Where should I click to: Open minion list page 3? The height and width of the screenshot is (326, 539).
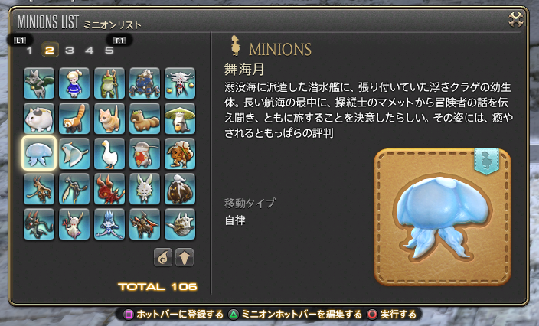pyautogui.click(x=70, y=51)
